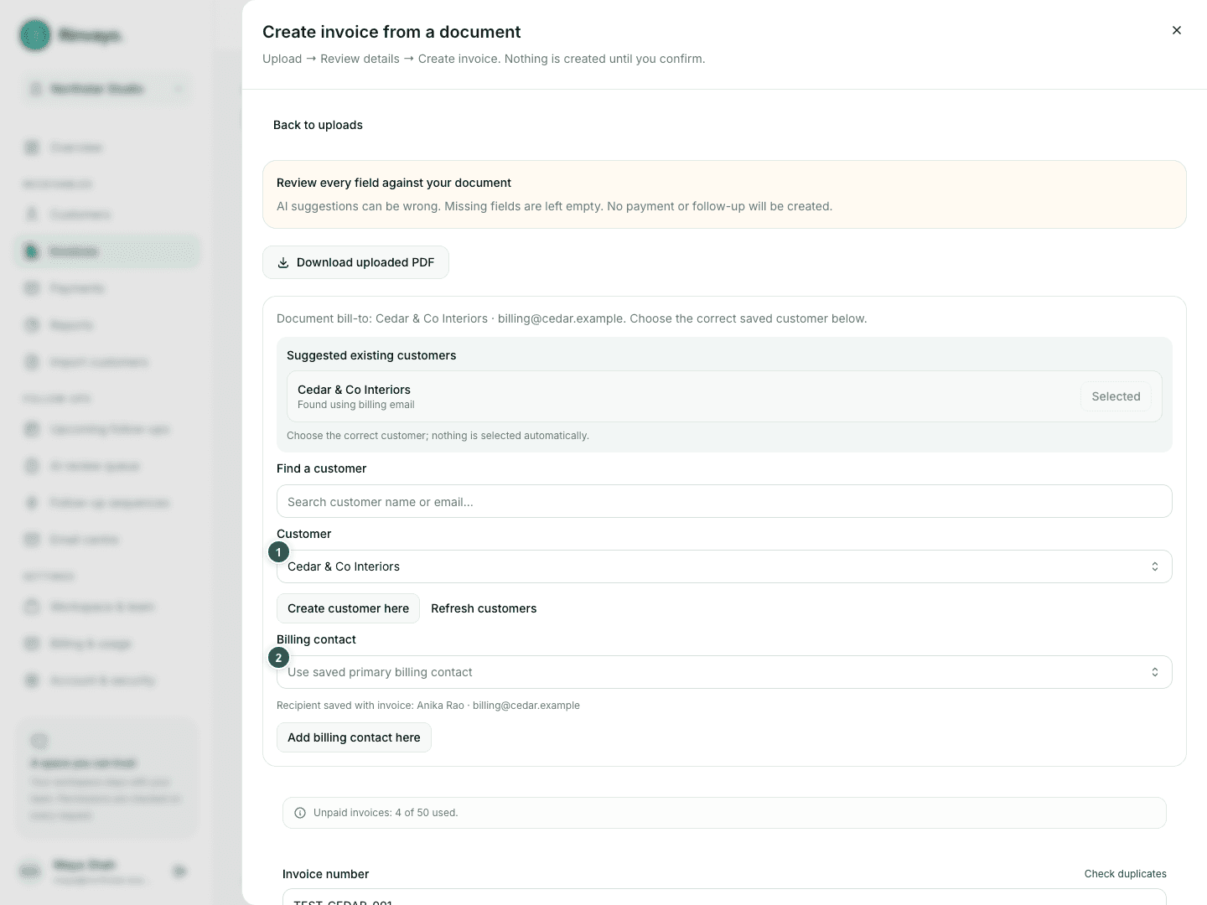Go back to uploads
Viewport: 1207px width, 905px height.
coord(318,125)
